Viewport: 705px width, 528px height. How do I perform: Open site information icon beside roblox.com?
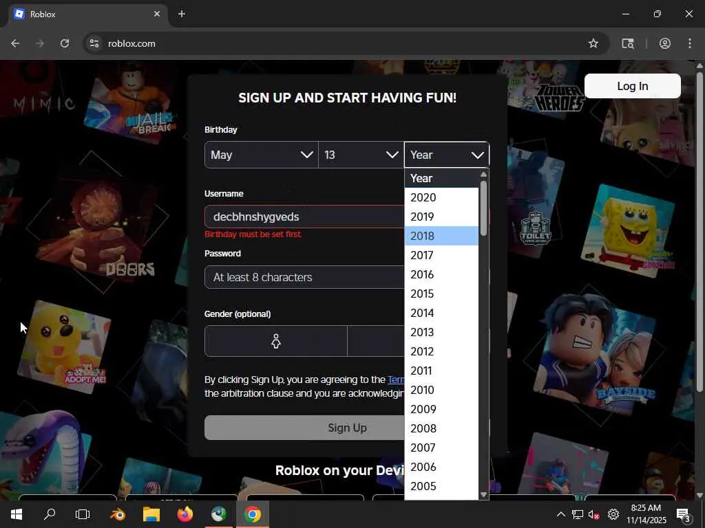[94, 43]
